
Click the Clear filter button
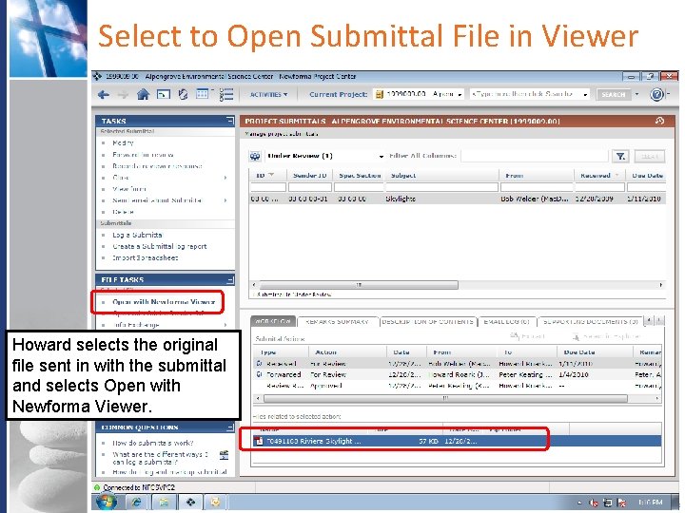649,156
